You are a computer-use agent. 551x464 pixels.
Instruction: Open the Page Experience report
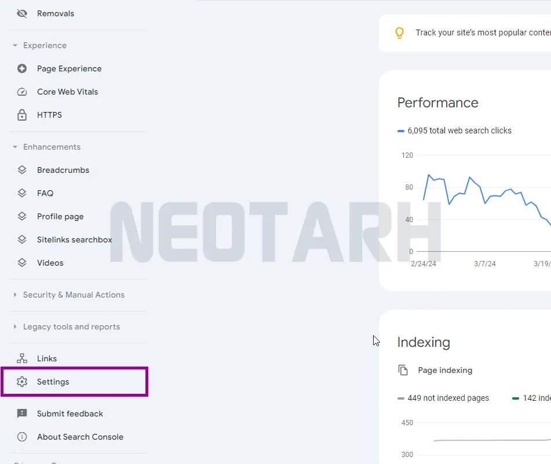69,68
